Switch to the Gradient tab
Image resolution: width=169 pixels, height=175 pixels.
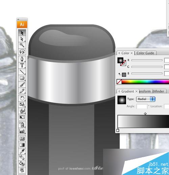pyautogui.click(x=128, y=92)
